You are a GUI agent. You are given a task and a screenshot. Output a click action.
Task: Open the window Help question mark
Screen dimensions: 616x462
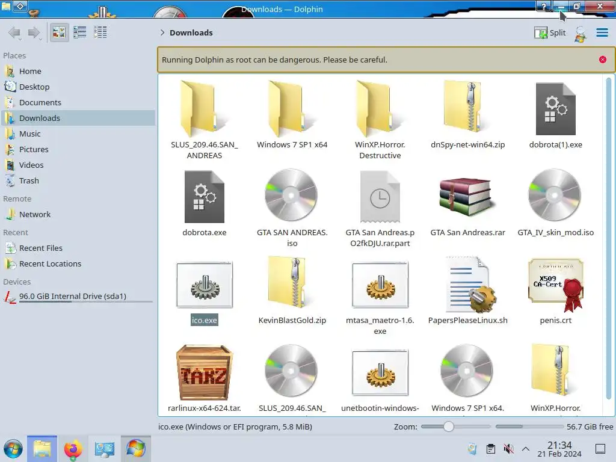point(544,6)
